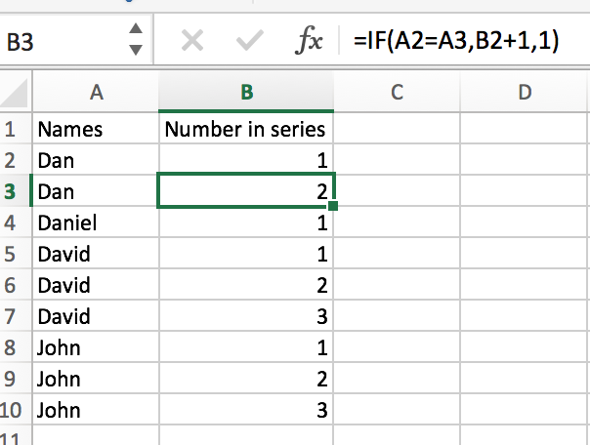The height and width of the screenshot is (445, 590).
Task: Click the cancel X icon in formula bar
Action: (192, 41)
